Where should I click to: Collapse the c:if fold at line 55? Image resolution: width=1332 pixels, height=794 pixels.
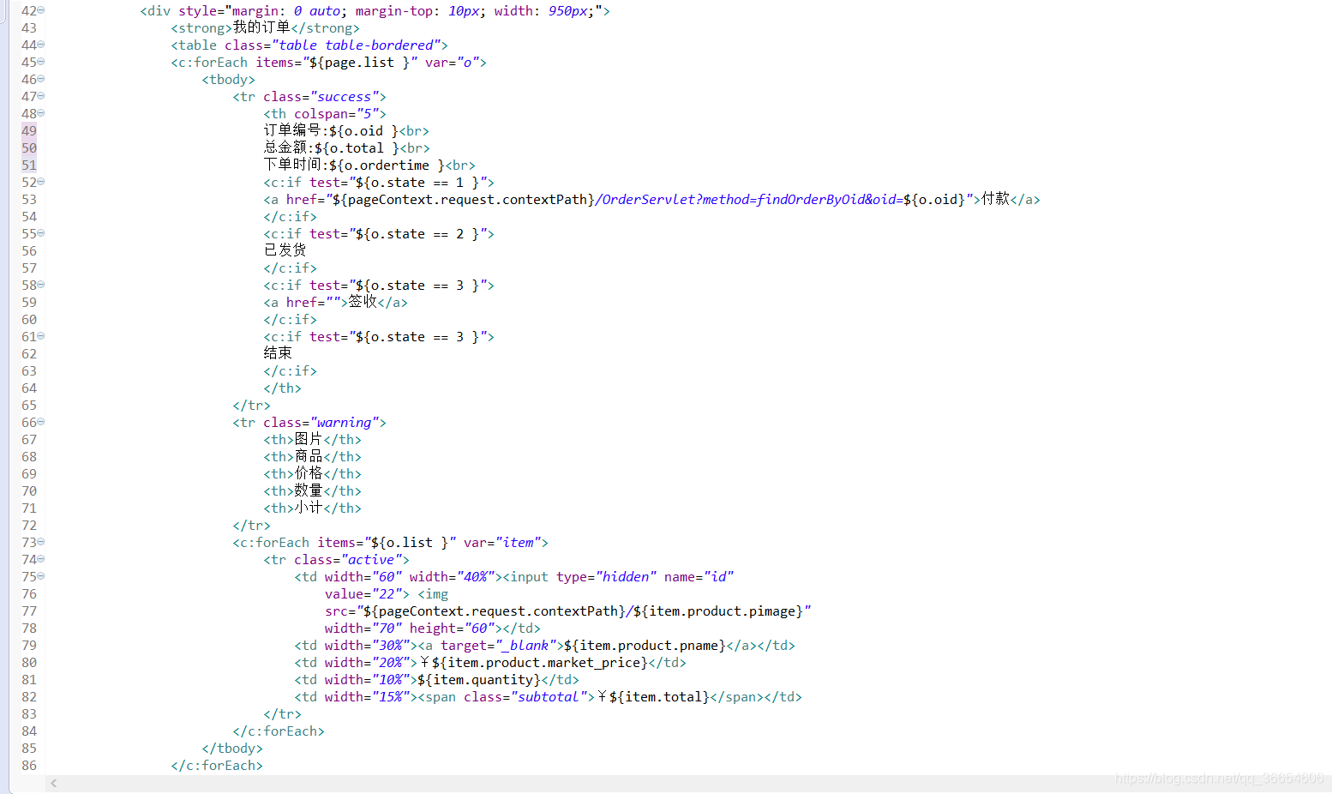(41, 233)
